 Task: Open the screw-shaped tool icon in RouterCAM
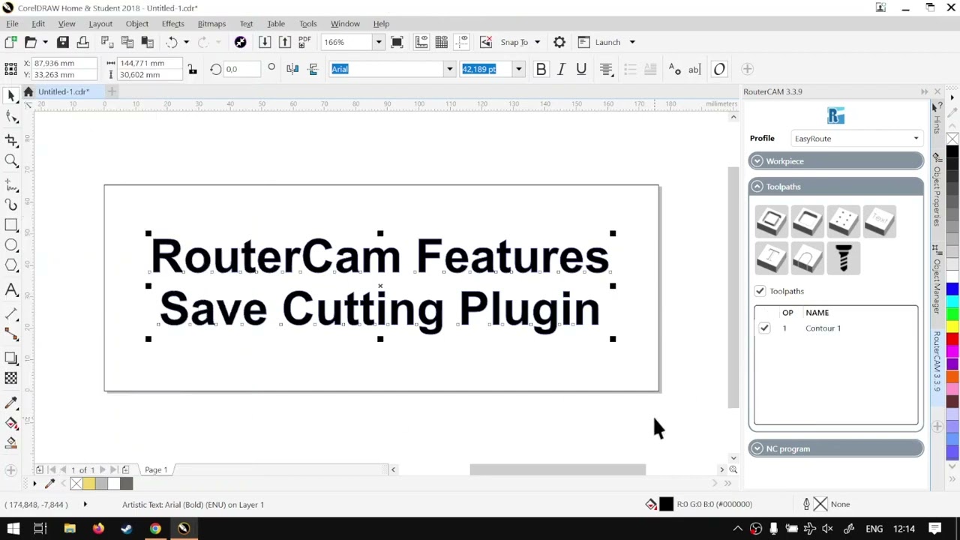843,259
